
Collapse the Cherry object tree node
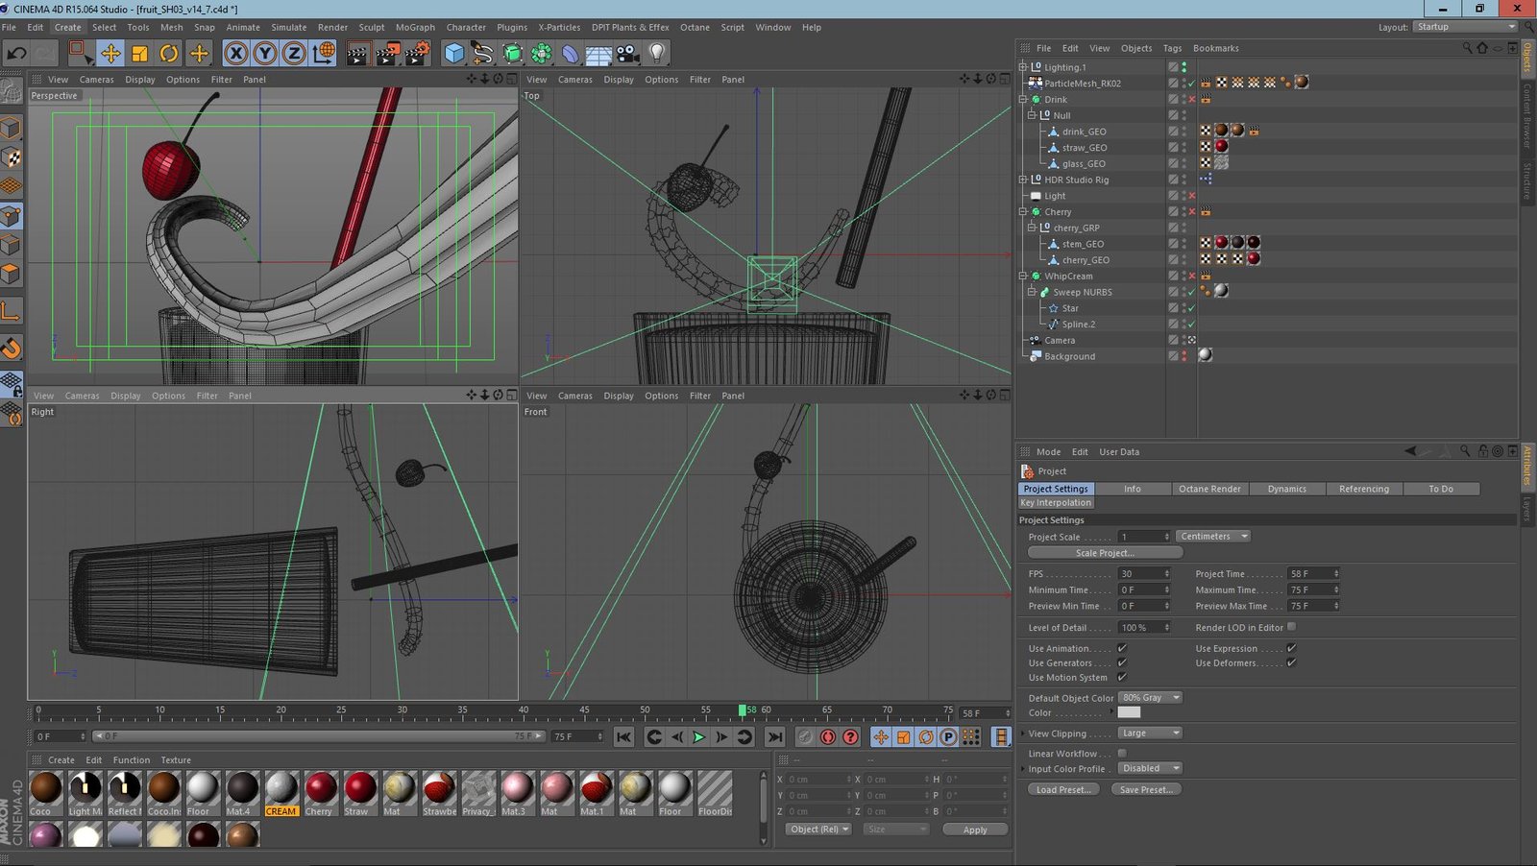point(1023,212)
